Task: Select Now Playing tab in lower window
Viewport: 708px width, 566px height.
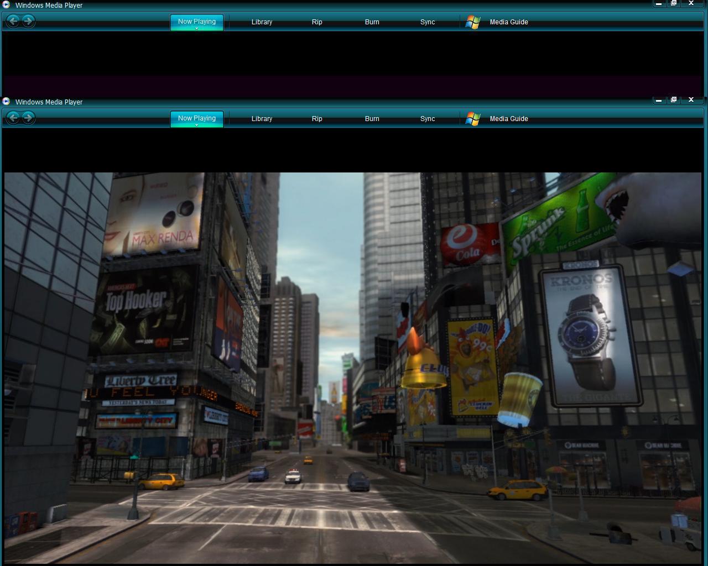Action: pyautogui.click(x=197, y=118)
